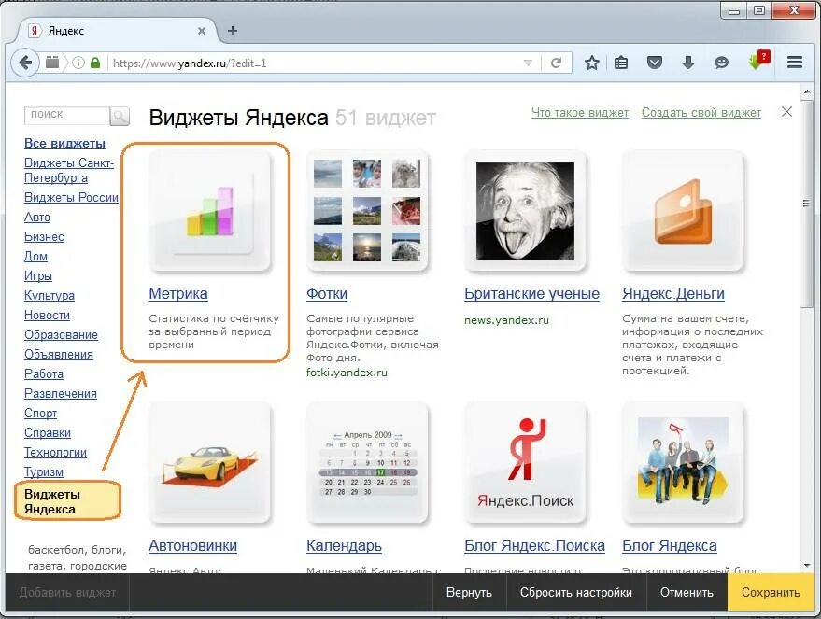The image size is (821, 619).
Task: Select the Бизнес category
Action: pyautogui.click(x=44, y=236)
